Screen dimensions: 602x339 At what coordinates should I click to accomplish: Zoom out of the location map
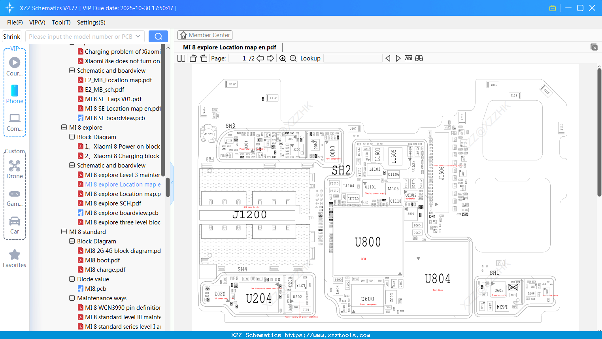(x=293, y=58)
